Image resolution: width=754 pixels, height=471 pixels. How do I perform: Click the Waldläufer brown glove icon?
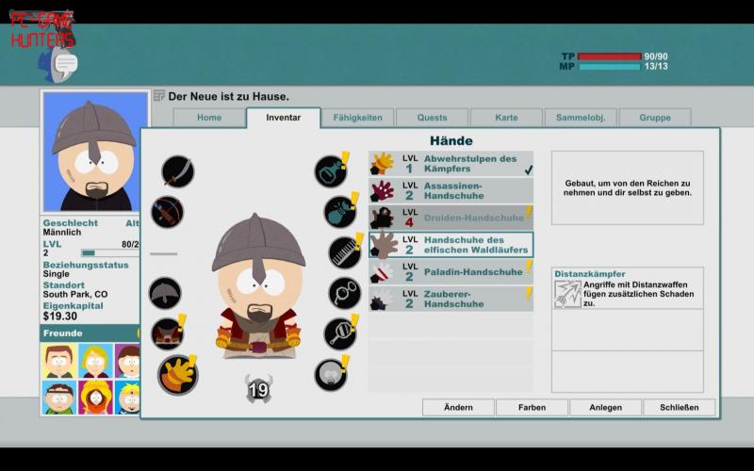(x=384, y=245)
